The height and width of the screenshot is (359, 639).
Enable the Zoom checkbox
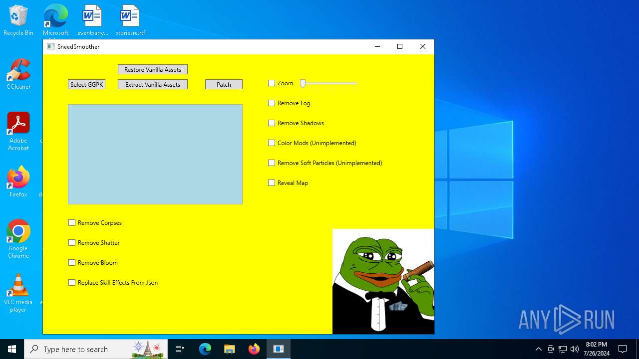pos(272,83)
